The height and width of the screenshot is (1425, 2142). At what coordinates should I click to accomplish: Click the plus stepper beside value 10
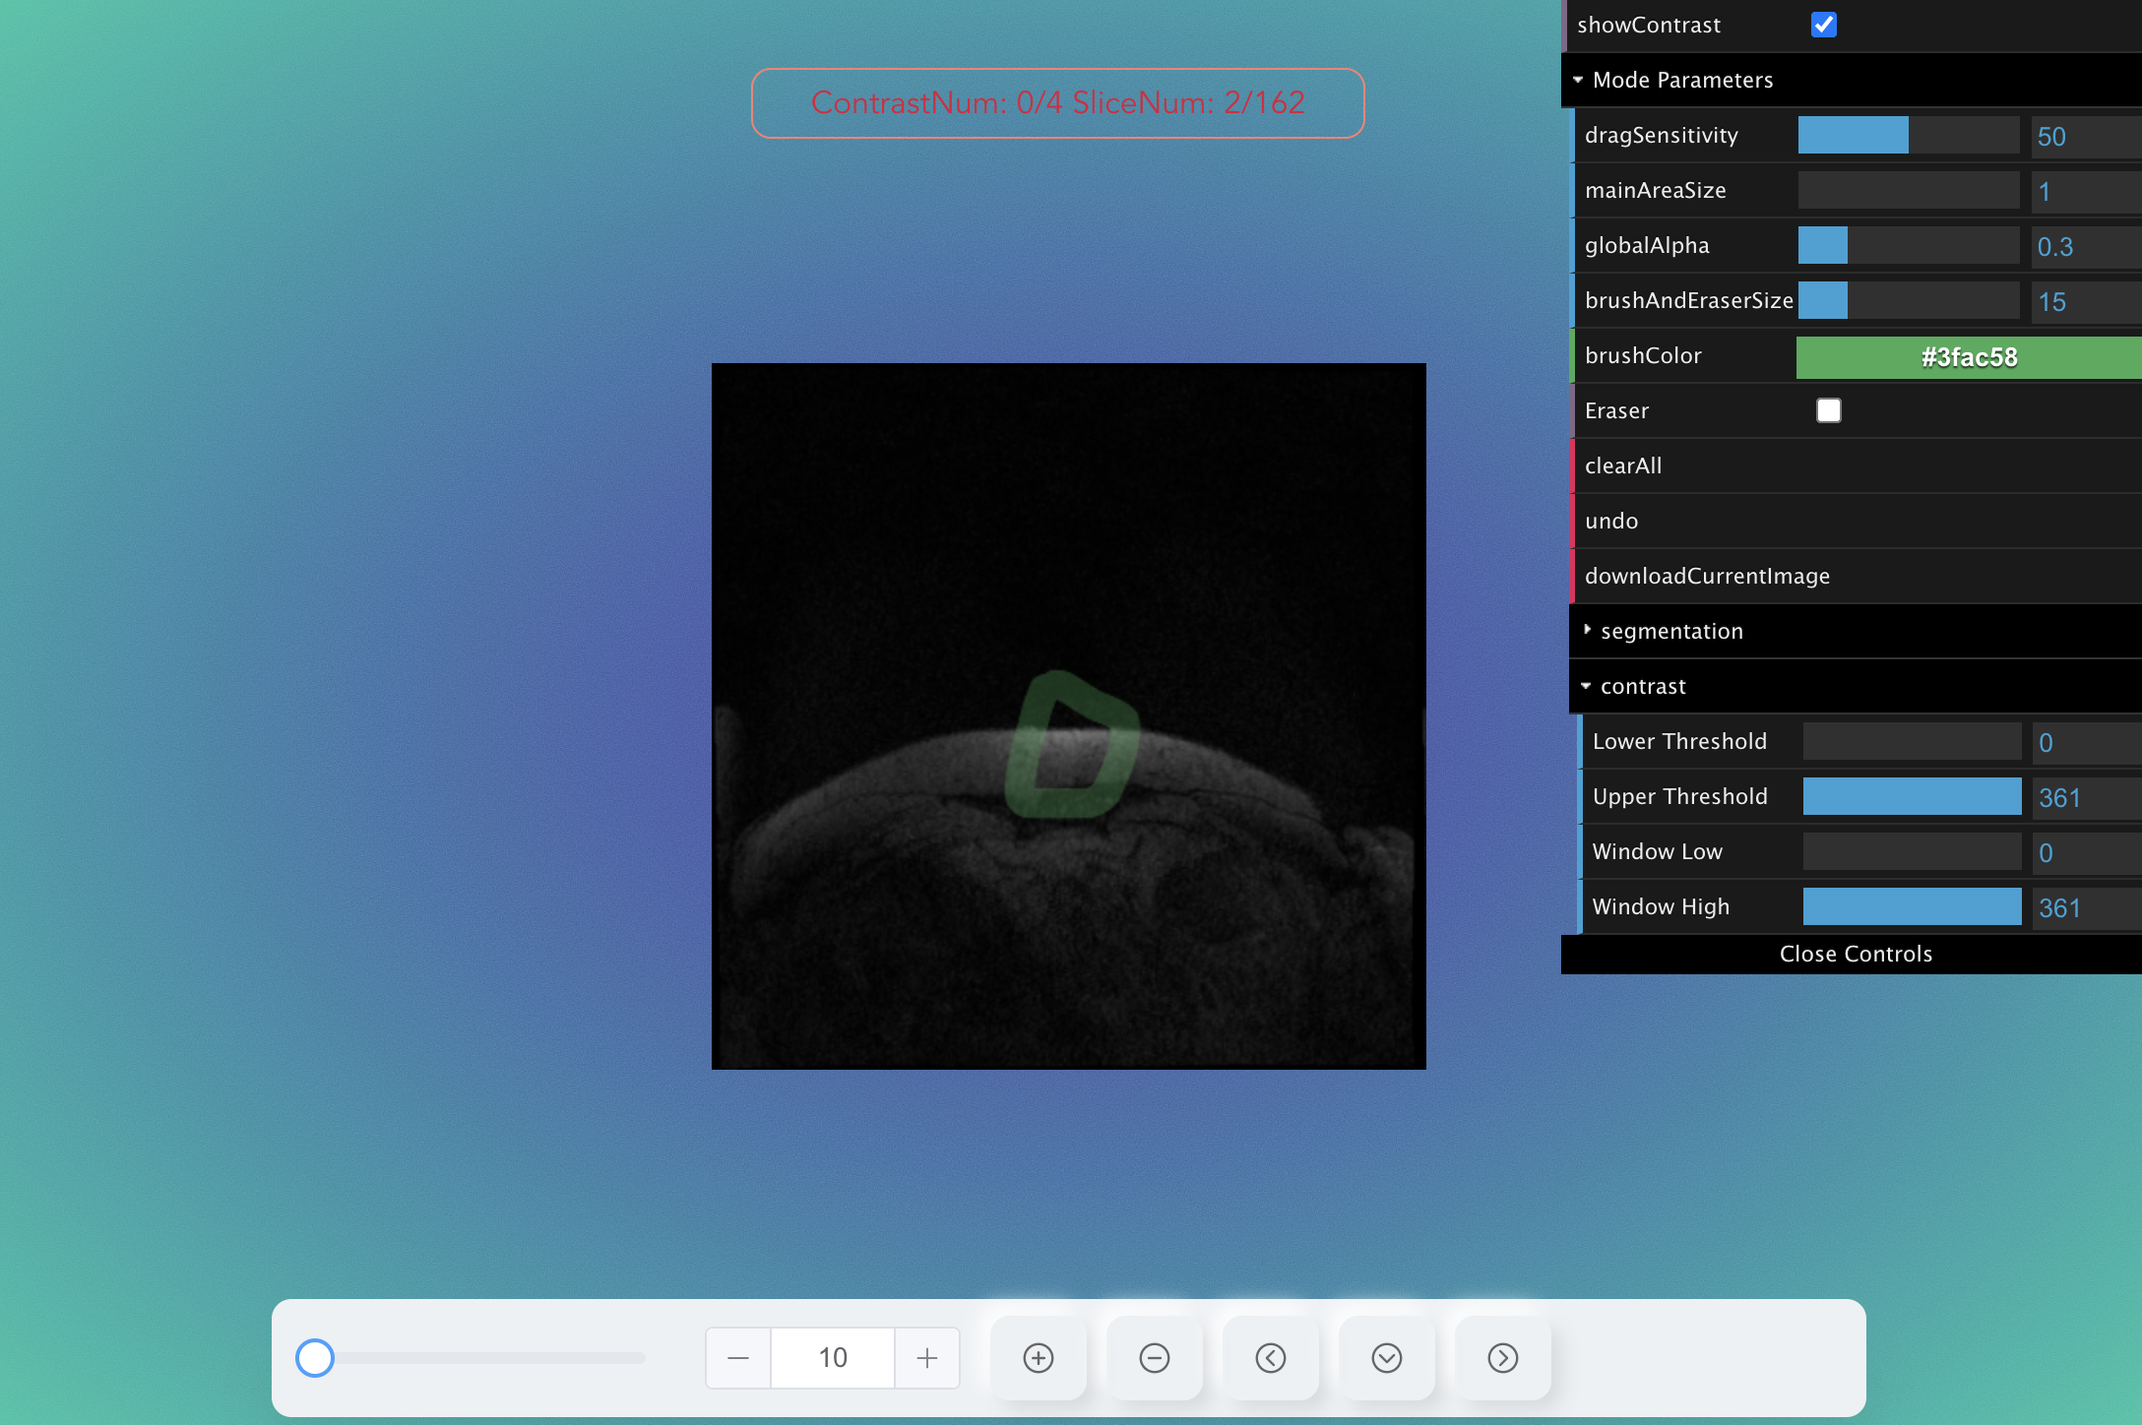click(x=927, y=1358)
